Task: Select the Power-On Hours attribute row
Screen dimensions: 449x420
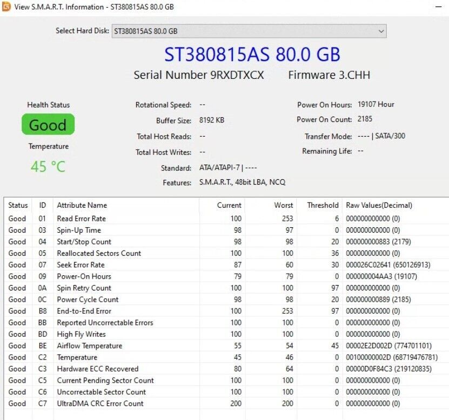Action: 226,276
